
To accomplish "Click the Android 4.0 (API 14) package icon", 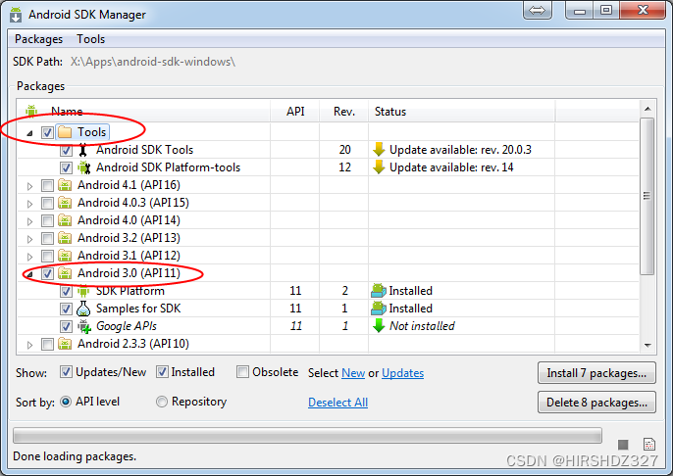I will pos(65,220).
